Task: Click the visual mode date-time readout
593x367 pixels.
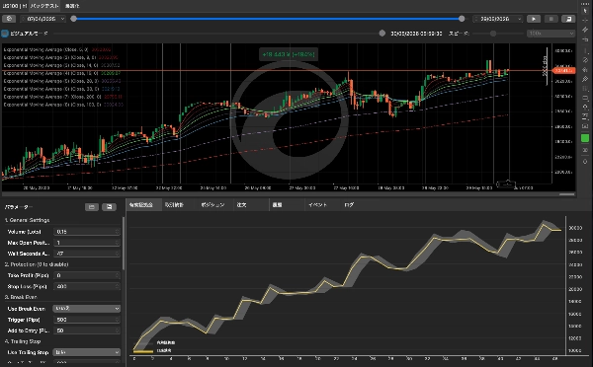Action: (416, 34)
